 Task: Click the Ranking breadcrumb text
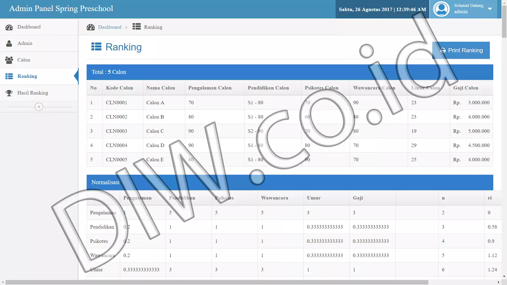(153, 27)
